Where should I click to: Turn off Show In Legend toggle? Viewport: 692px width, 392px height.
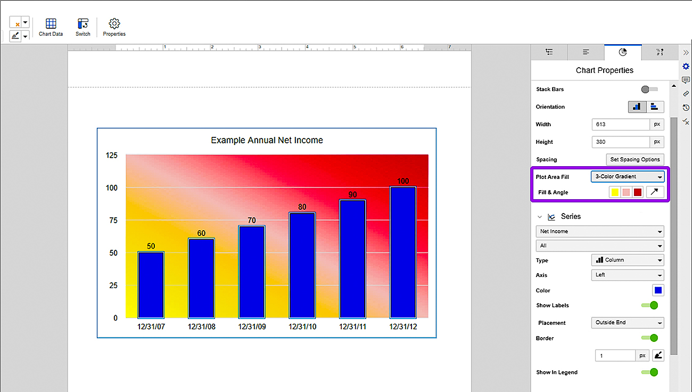pos(649,372)
